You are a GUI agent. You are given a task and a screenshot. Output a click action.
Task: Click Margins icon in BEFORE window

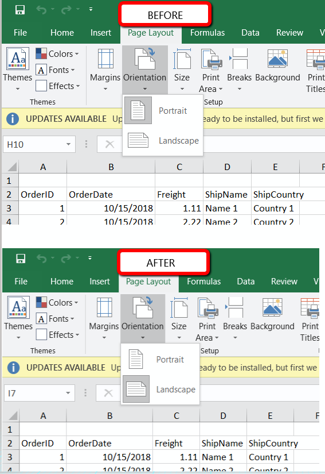point(105,59)
